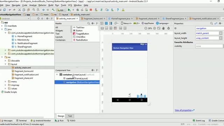Select MainActivity in the project tree
The width and height of the screenshot is (224, 126).
coord(23,40)
